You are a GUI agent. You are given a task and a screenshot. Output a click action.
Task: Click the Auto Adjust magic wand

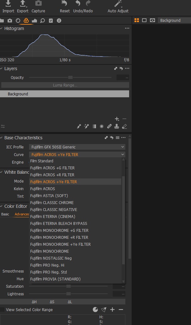(118, 4)
